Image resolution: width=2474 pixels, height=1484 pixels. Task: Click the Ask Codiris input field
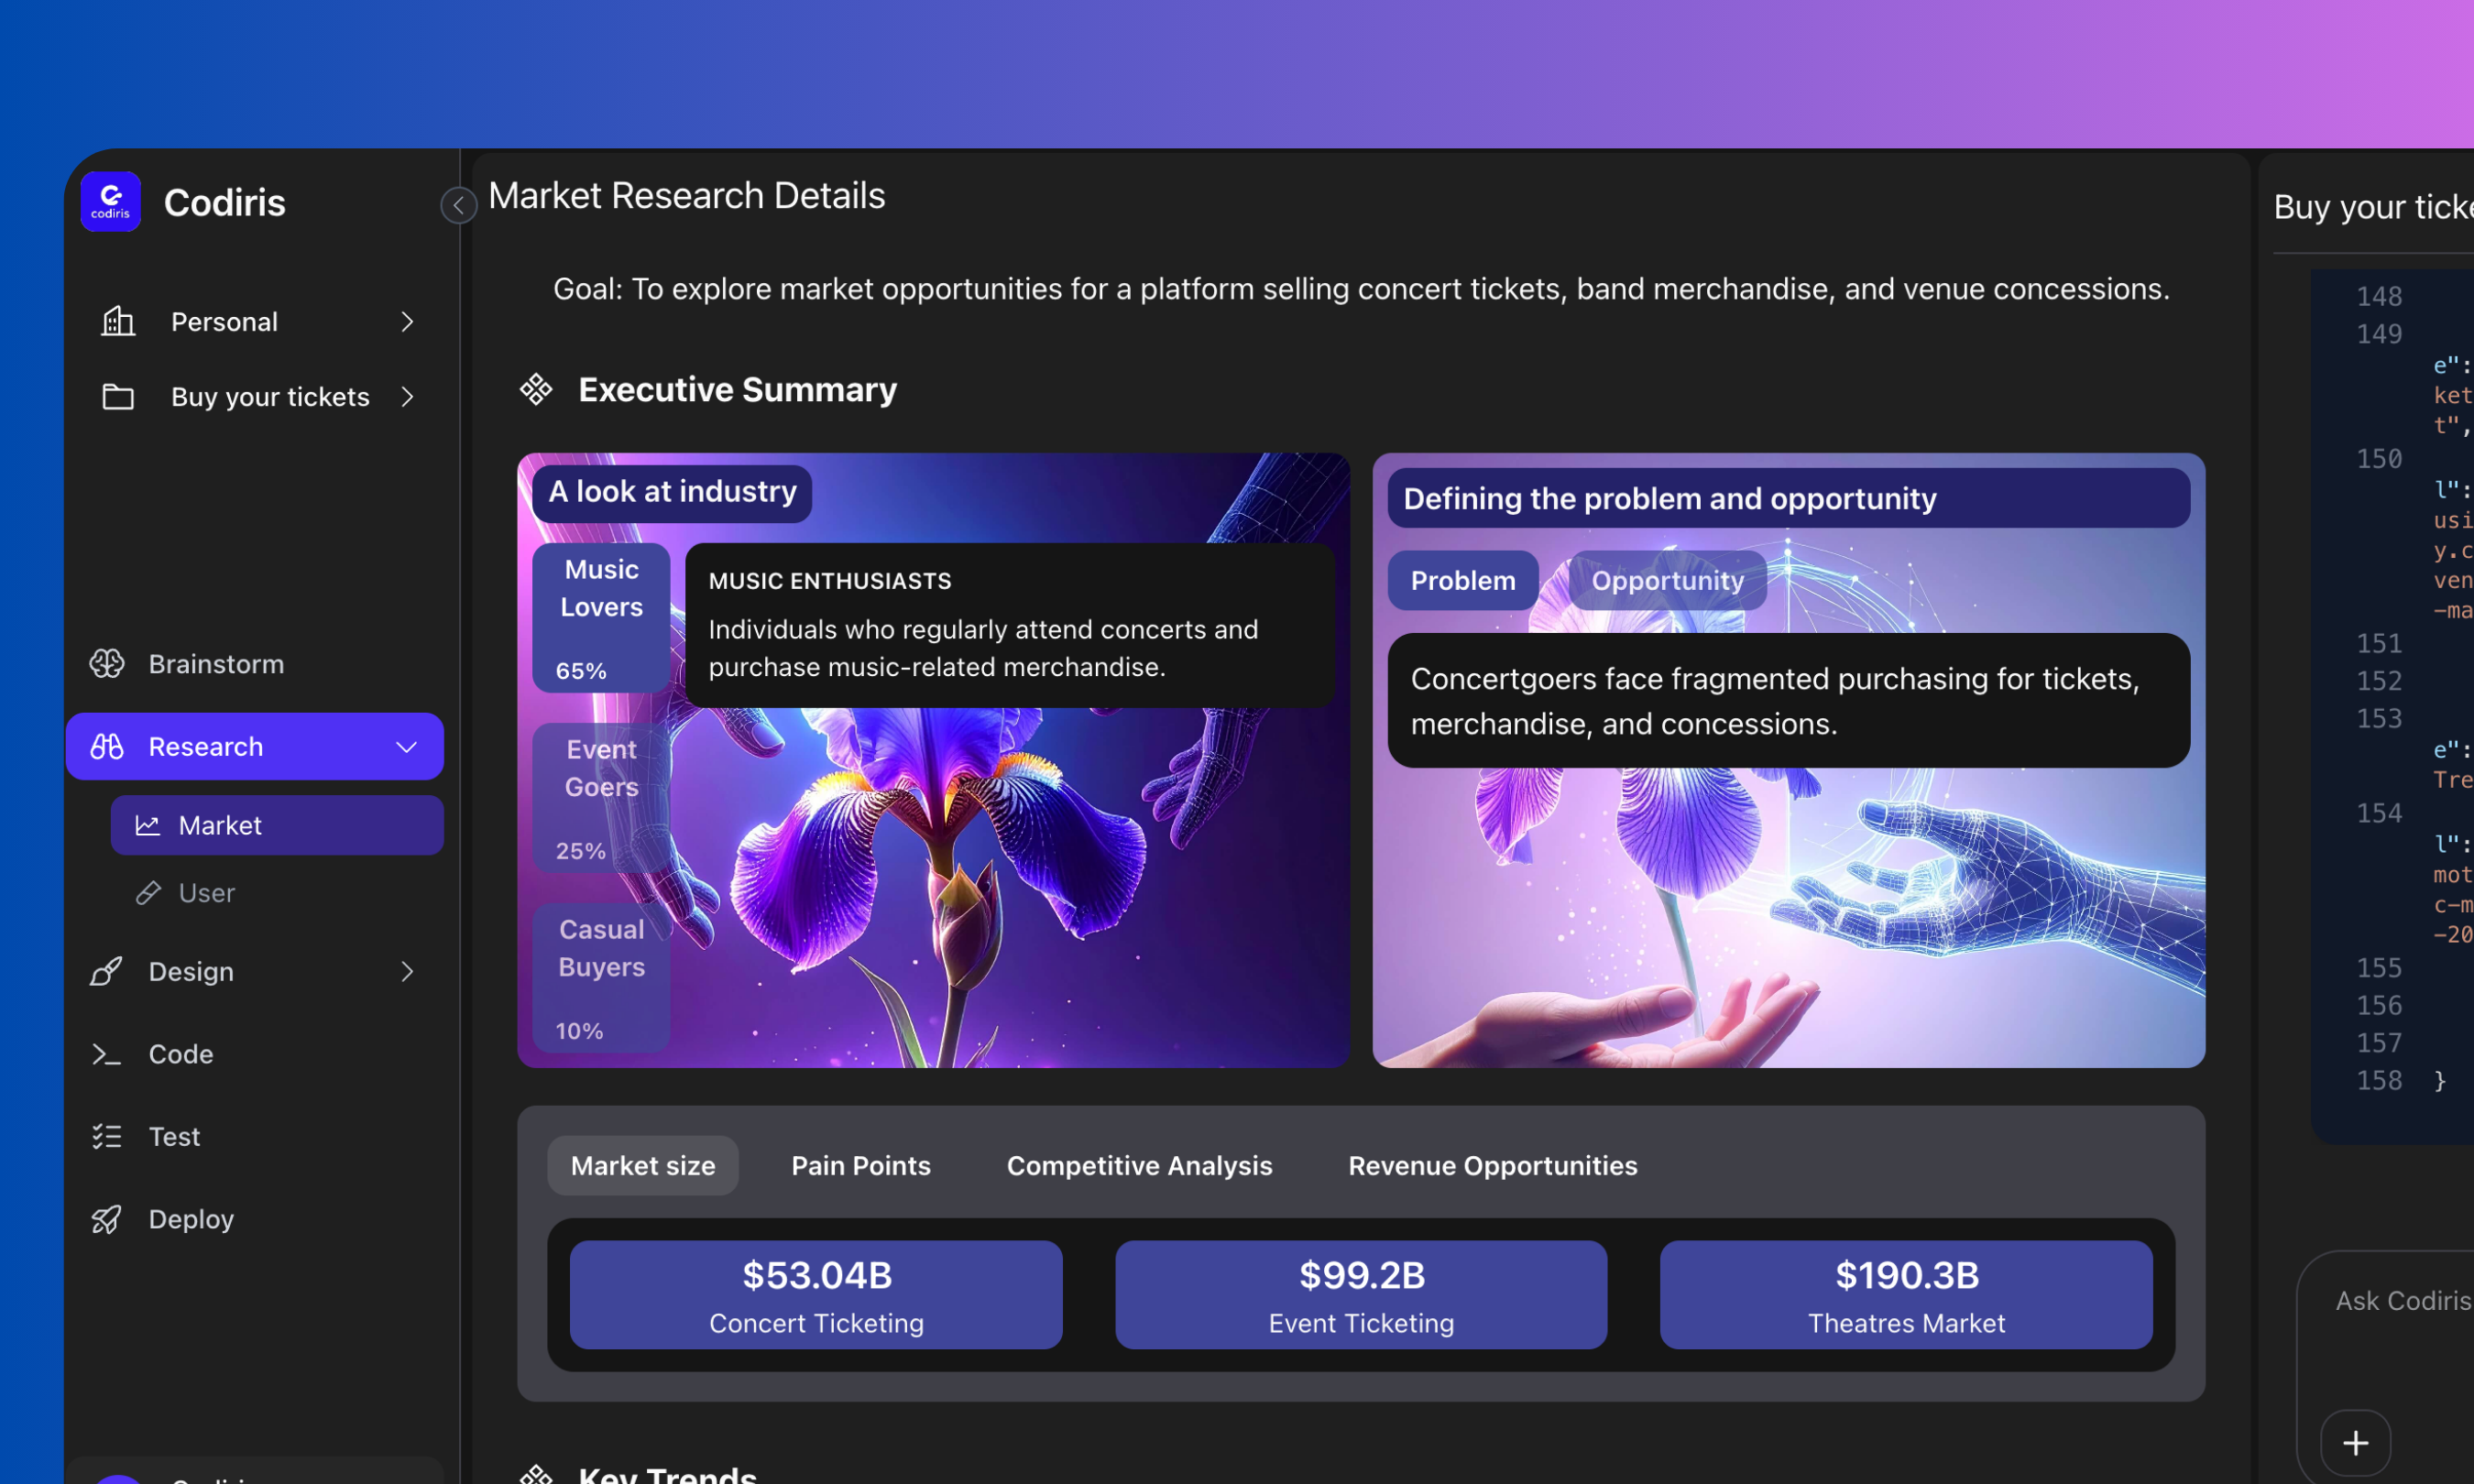click(x=2402, y=1301)
